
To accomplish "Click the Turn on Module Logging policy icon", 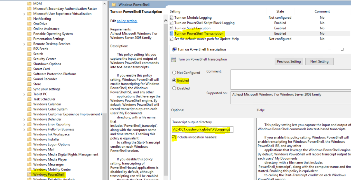I will pos(172,18).
